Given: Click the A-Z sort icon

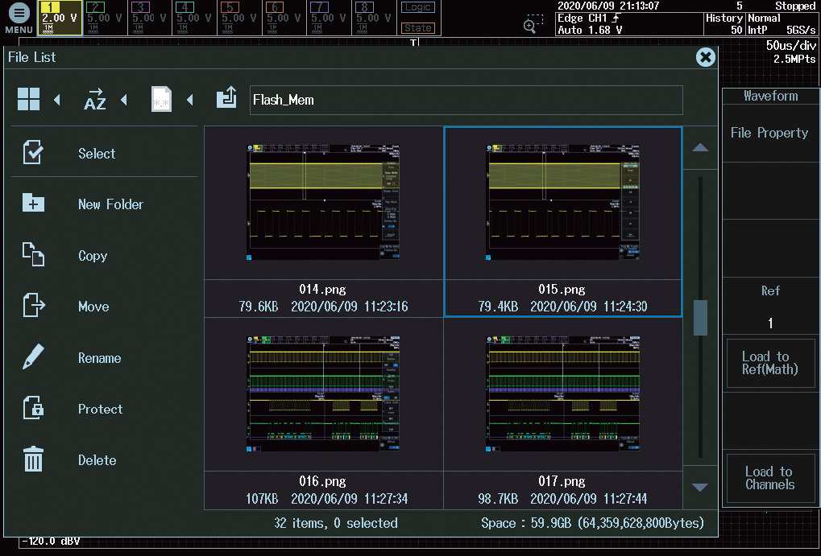Looking at the screenshot, I should point(95,100).
